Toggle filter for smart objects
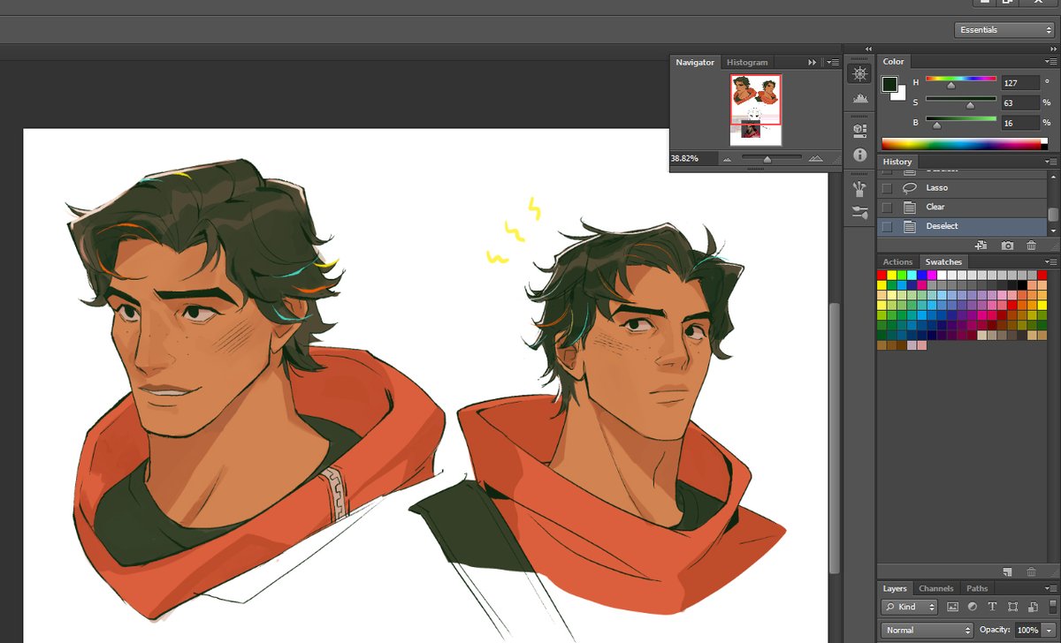The width and height of the screenshot is (1061, 643). coord(1031,607)
